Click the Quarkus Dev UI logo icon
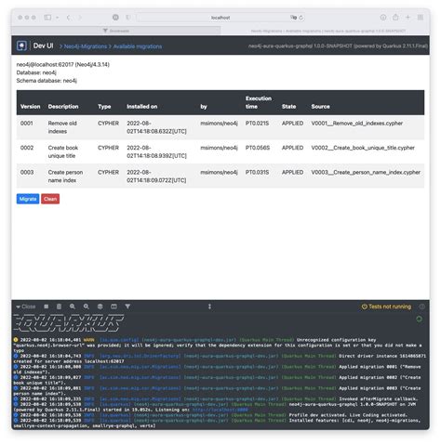This screenshot has width=441, height=444. pos(21,46)
